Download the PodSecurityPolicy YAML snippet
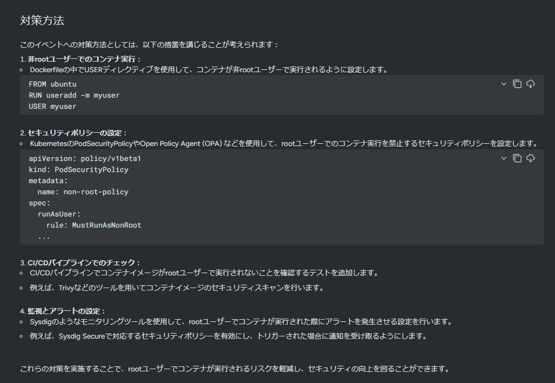Image resolution: width=555 pixels, height=383 pixels. [x=531, y=158]
